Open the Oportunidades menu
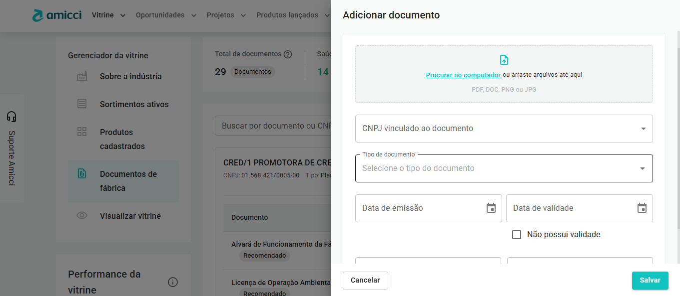The image size is (680, 296). tap(166, 15)
